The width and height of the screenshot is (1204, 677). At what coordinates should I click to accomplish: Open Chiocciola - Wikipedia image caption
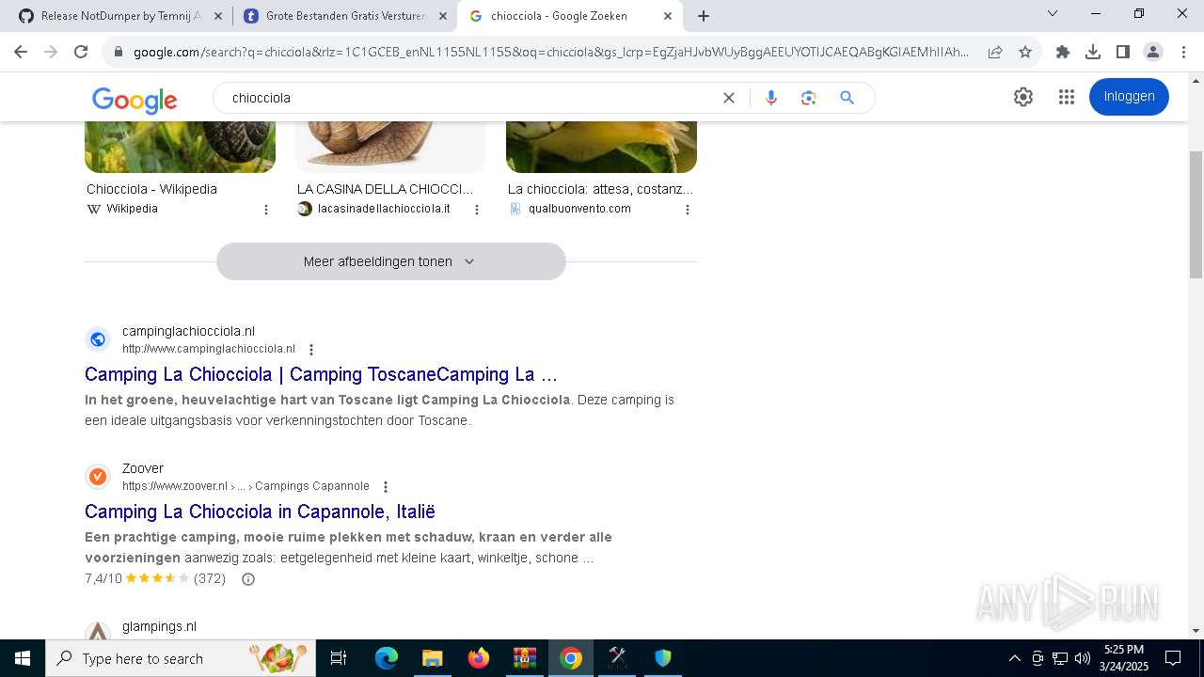[151, 189]
